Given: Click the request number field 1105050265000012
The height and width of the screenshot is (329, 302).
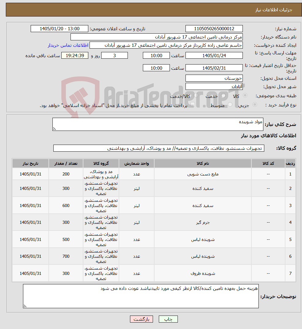Looking at the screenshot, I should click(x=214, y=29).
